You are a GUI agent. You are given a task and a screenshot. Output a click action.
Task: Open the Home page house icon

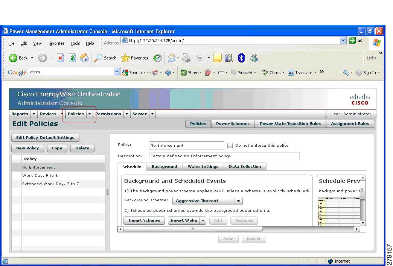[x=84, y=58]
